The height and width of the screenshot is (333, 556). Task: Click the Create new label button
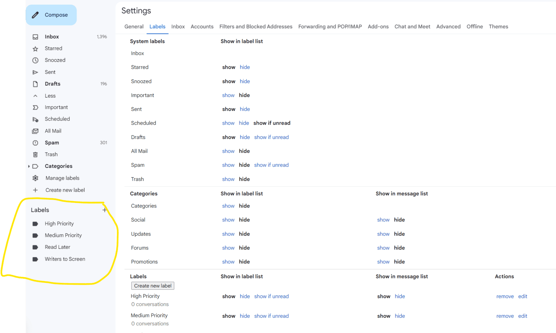coord(152,285)
